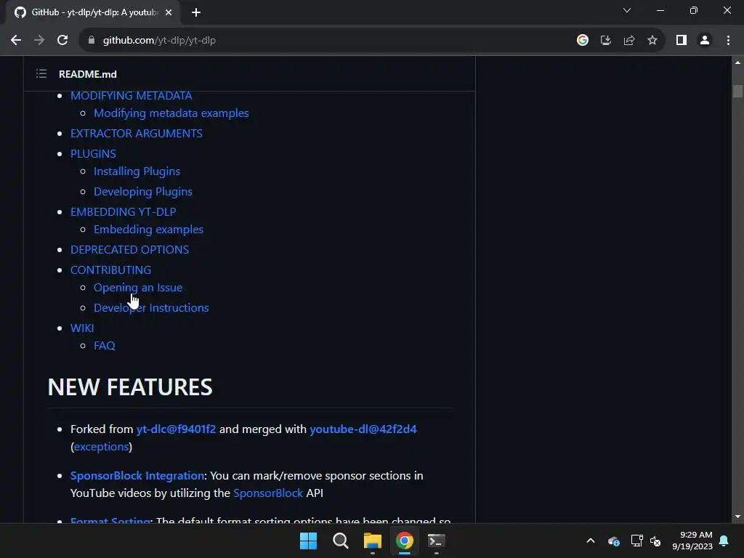Open the exceptions link

click(101, 447)
